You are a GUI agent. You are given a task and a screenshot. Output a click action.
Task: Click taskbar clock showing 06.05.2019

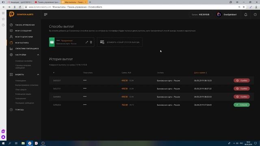point(248,143)
